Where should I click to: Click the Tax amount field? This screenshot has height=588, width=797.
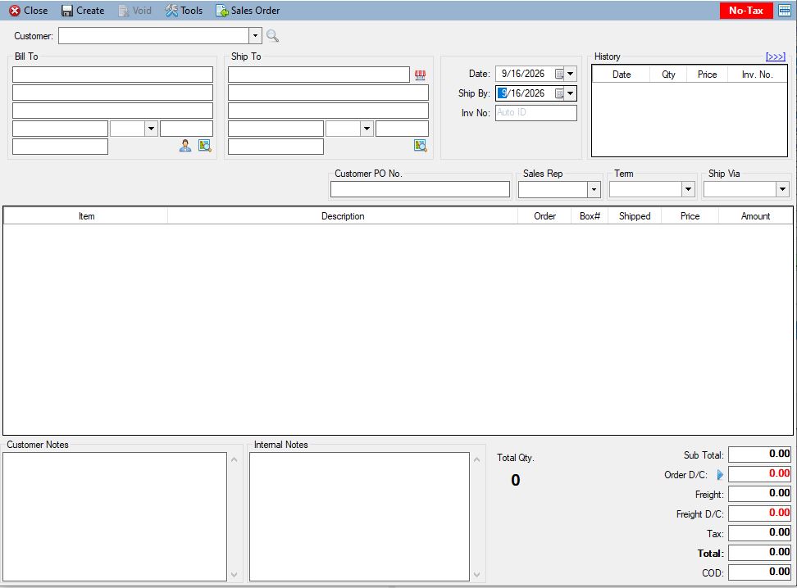pyautogui.click(x=760, y=533)
